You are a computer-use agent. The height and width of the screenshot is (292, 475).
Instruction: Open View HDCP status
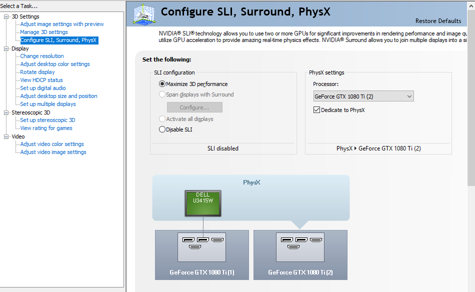pyautogui.click(x=41, y=80)
